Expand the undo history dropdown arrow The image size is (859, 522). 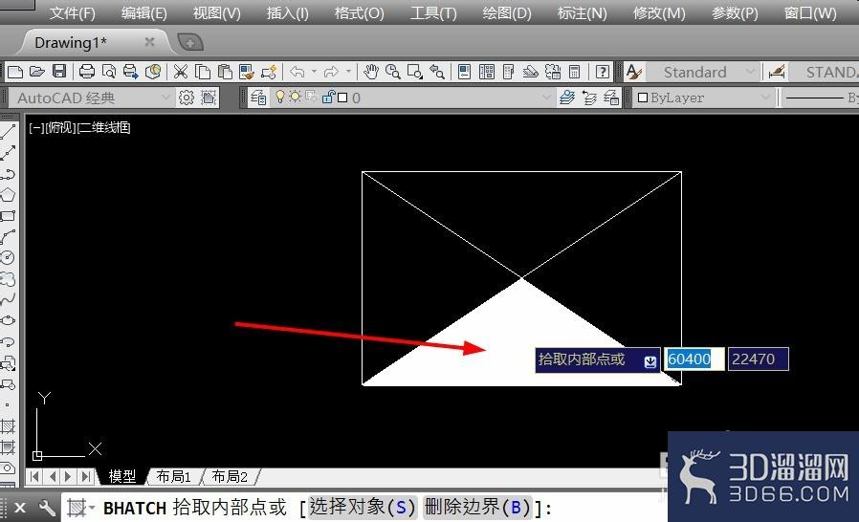click(314, 72)
